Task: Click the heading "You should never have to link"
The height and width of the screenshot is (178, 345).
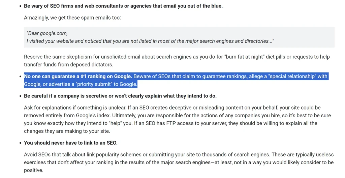Action: coord(71,143)
